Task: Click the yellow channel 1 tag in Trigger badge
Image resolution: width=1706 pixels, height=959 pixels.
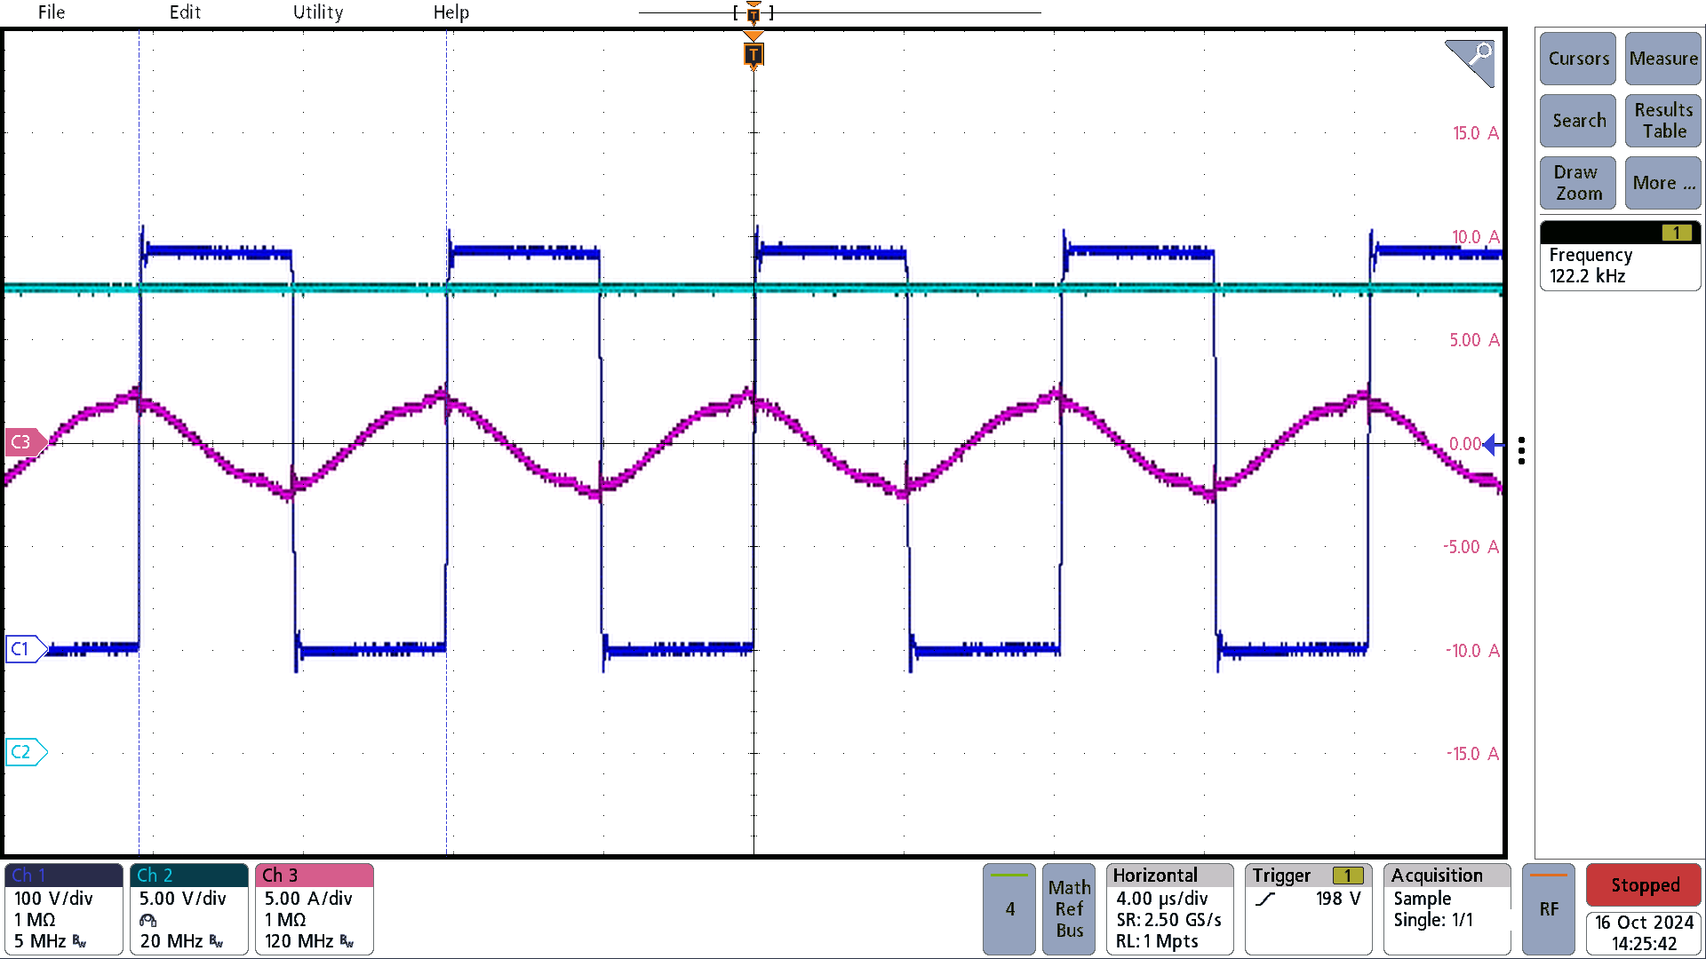Action: pyautogui.click(x=1348, y=876)
